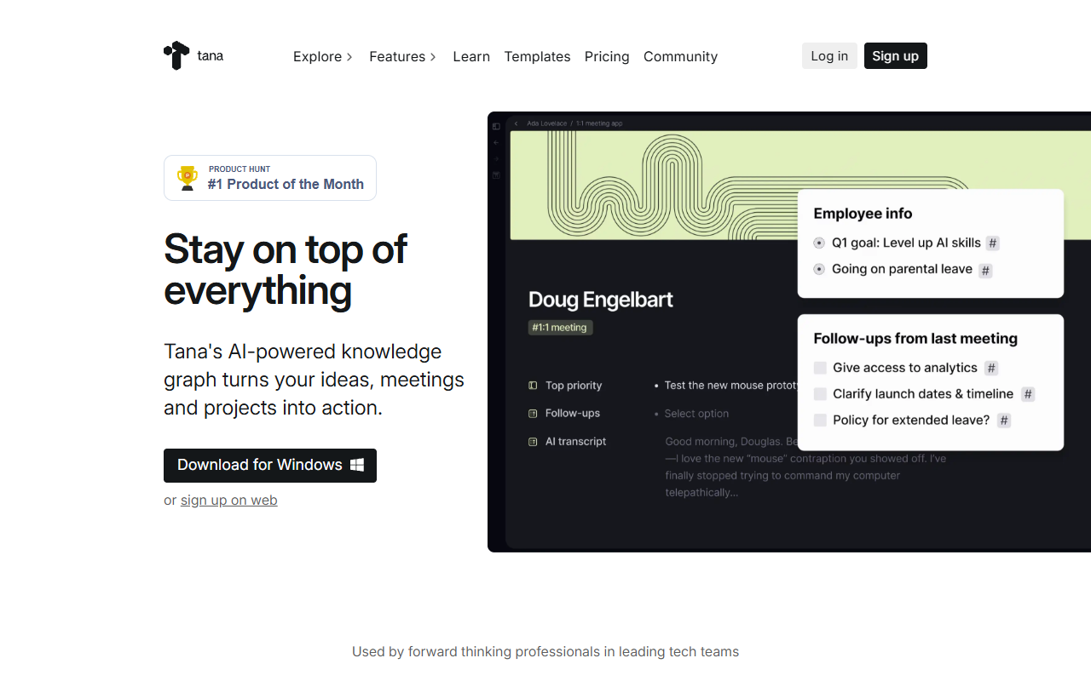Click the #1:1 meeting tag

tap(560, 327)
